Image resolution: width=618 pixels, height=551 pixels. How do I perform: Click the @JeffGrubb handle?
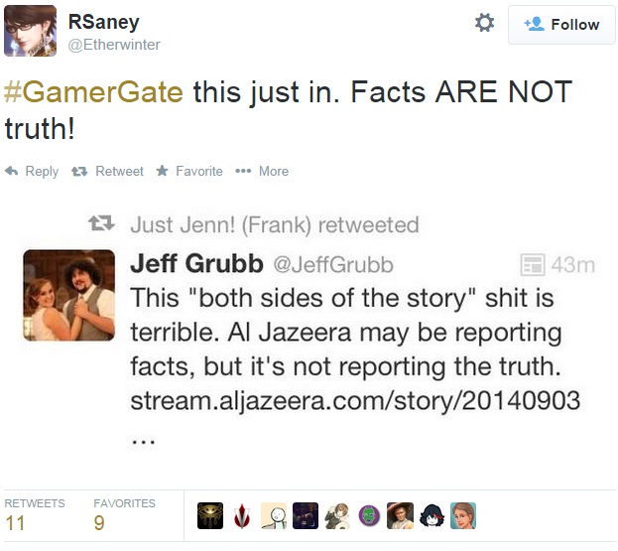[332, 264]
